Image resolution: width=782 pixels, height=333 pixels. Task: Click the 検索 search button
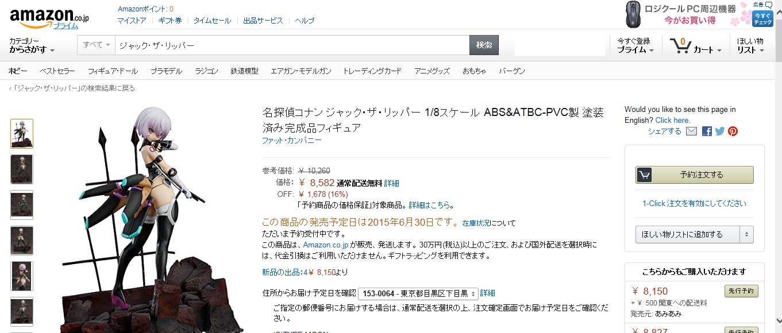click(x=484, y=45)
